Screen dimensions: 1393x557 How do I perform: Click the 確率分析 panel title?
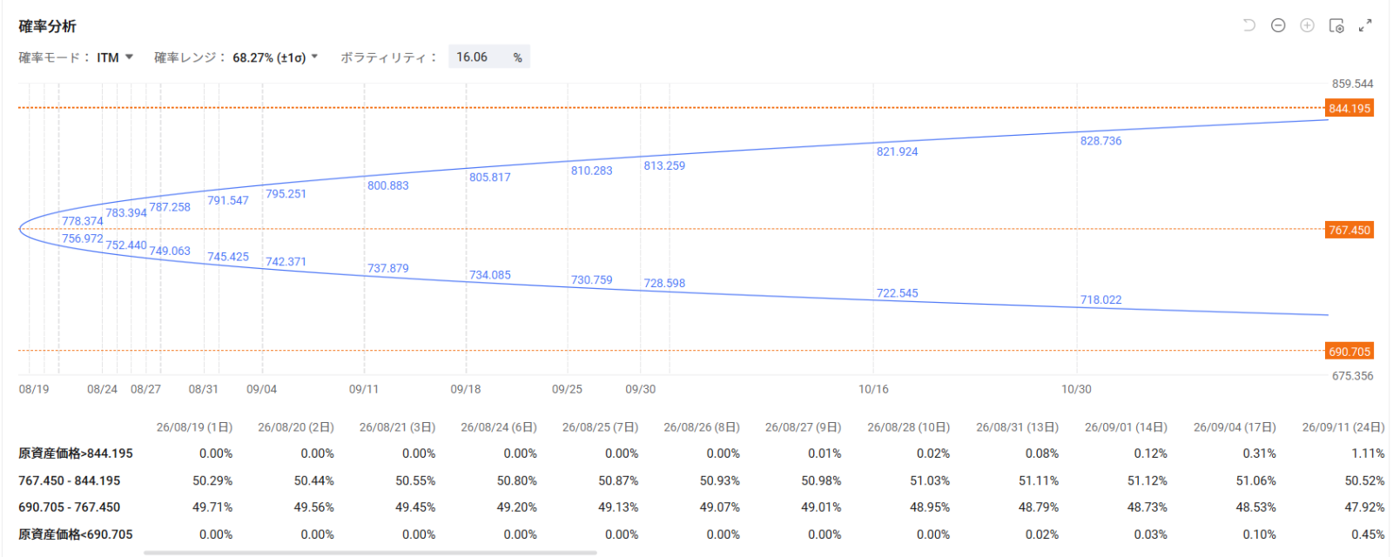48,27
